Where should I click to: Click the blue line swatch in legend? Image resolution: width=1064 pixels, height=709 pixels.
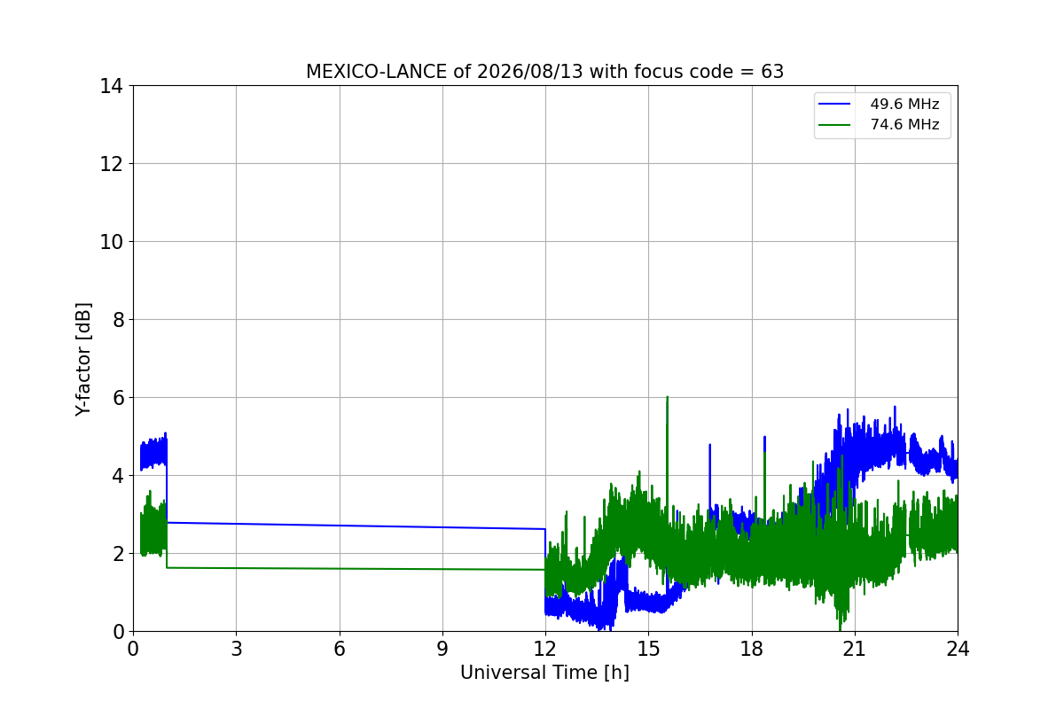[x=836, y=105]
